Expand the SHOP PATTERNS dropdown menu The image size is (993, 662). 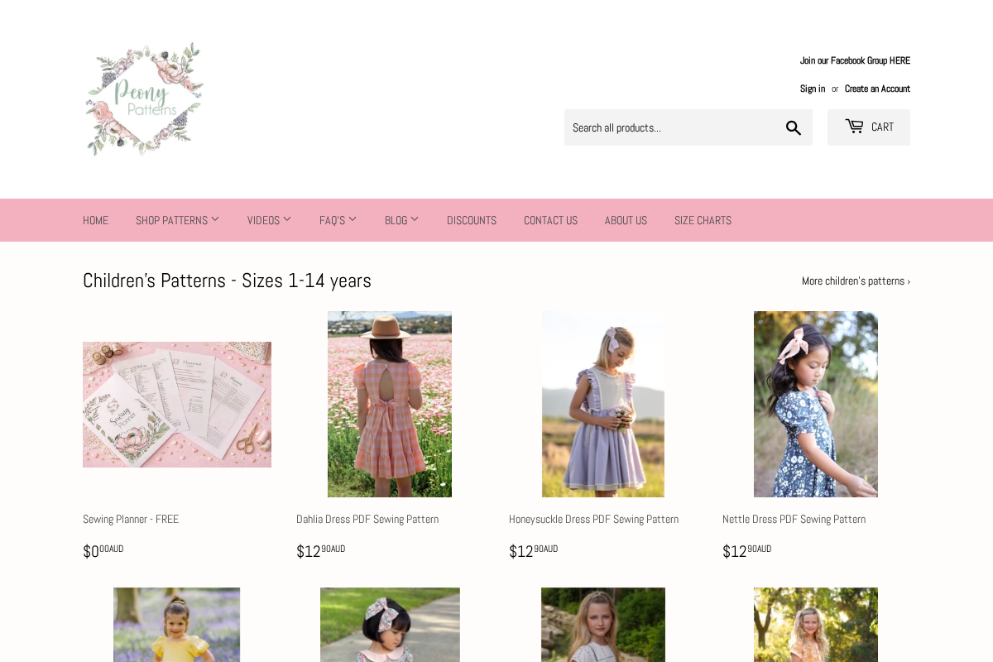[x=177, y=220]
